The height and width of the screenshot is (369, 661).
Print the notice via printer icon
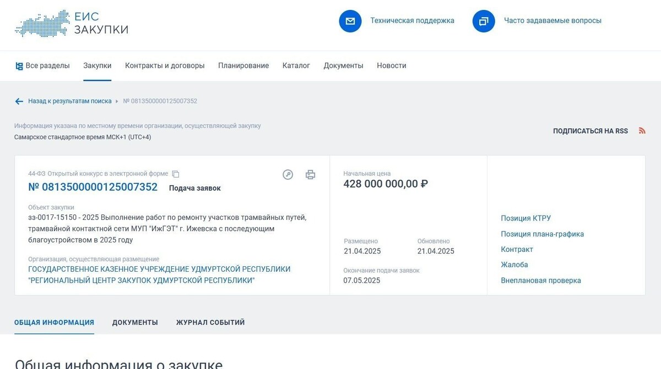click(310, 174)
